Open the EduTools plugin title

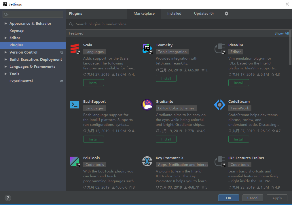coord(92,158)
